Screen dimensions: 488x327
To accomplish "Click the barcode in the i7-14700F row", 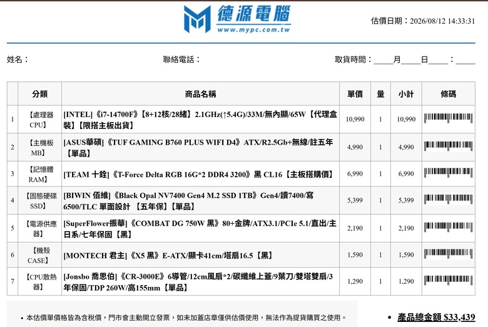I will [448, 118].
